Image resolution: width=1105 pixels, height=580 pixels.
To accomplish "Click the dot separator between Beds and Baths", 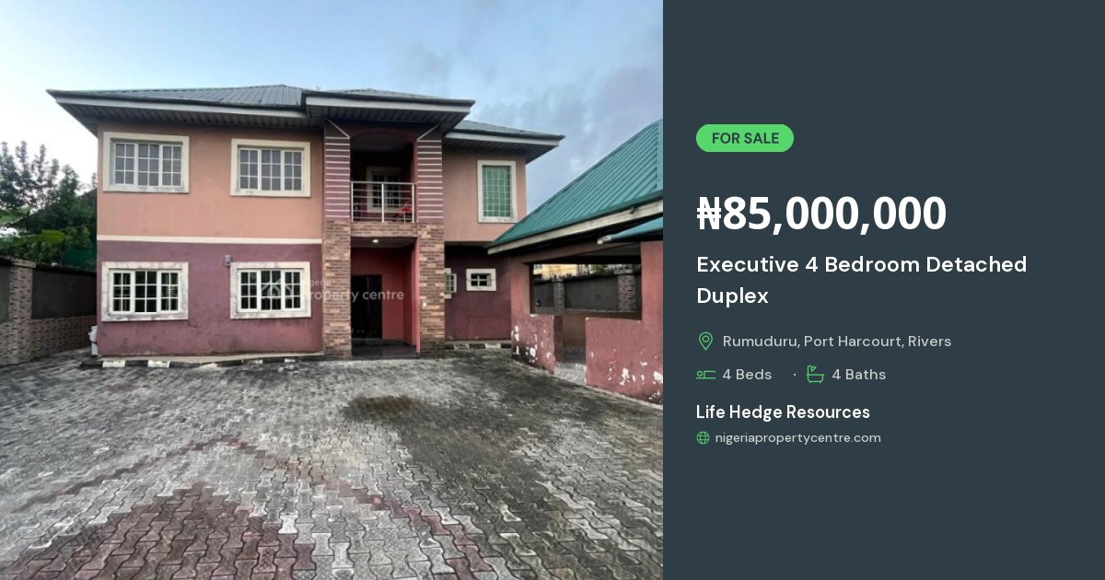I will [795, 375].
